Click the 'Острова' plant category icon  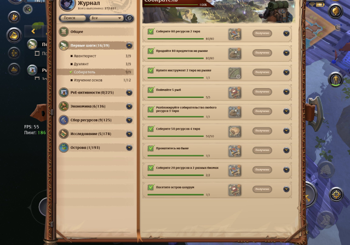tap(64, 148)
